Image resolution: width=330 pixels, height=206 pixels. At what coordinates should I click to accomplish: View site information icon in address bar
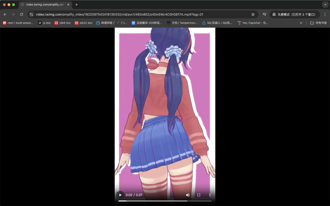(x=31, y=14)
